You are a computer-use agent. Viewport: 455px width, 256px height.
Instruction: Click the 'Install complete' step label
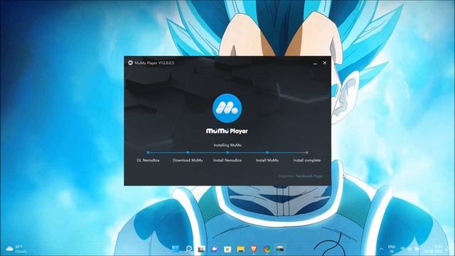pos(306,160)
